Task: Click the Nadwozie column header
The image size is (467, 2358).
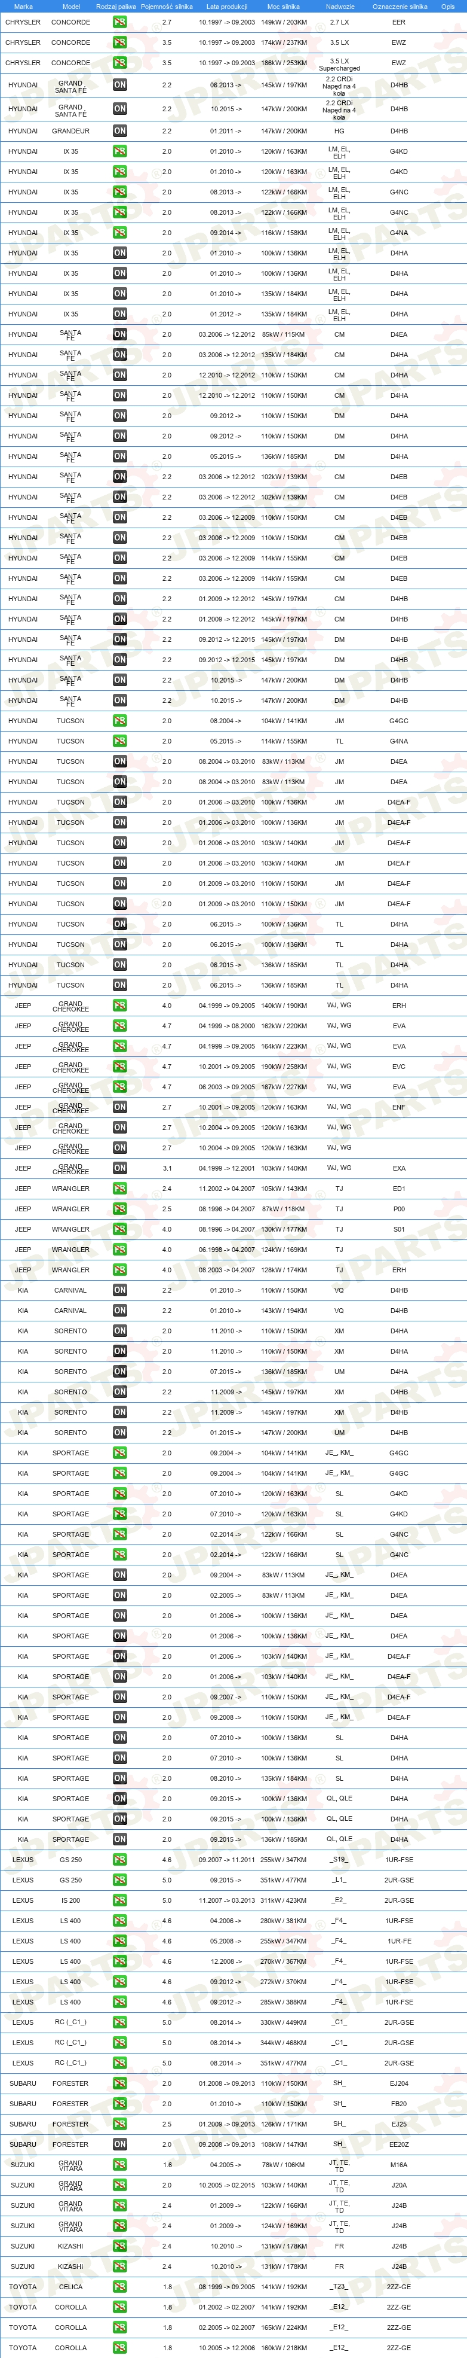Action: [x=340, y=7]
